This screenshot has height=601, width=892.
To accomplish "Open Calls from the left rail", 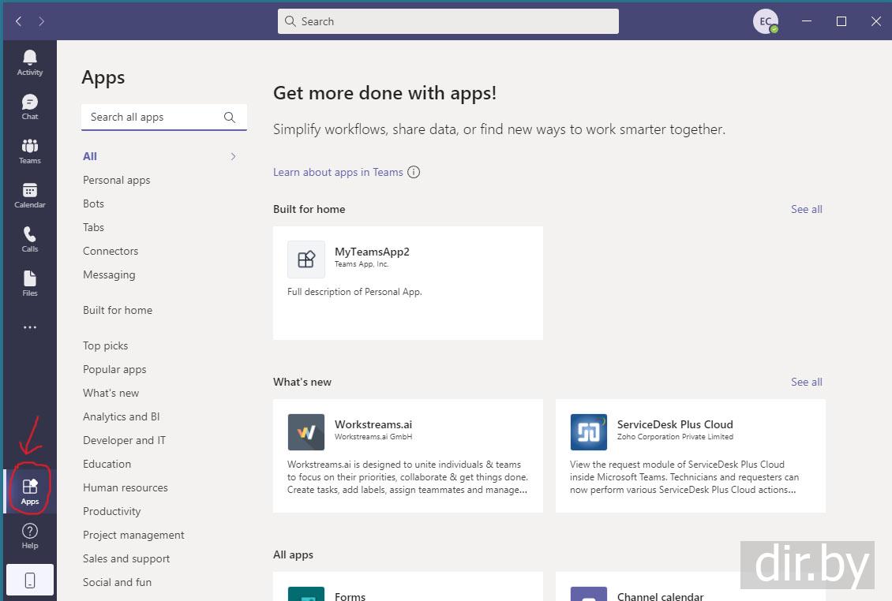I will 30,239.
